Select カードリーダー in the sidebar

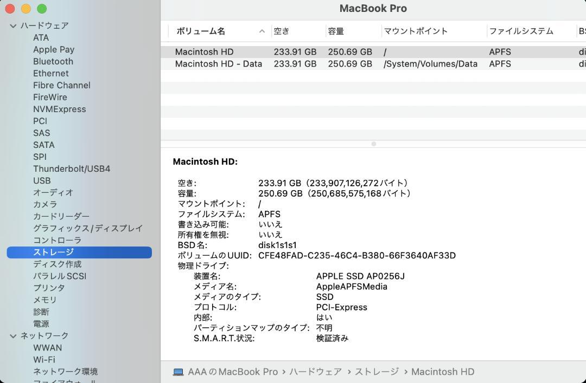click(x=61, y=217)
